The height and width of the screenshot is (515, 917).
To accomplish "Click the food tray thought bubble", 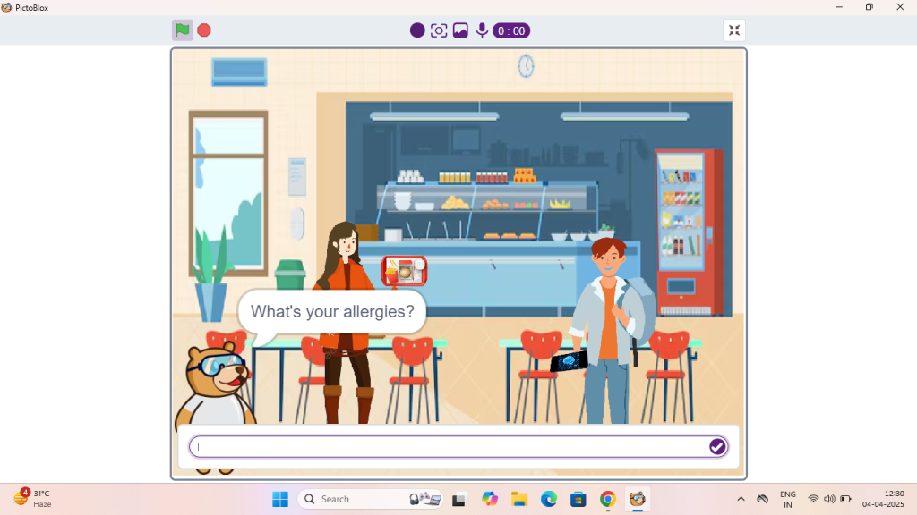I will [x=404, y=272].
